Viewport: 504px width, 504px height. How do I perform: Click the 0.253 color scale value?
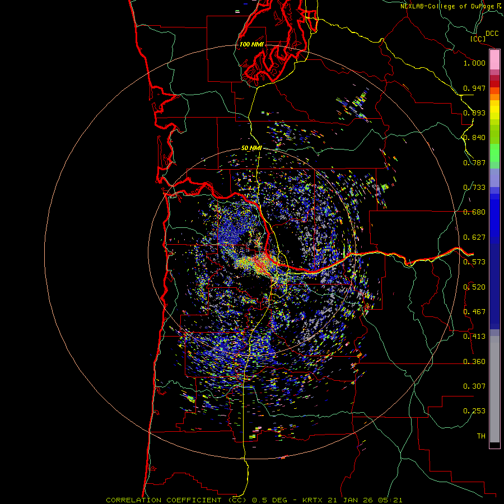point(474,411)
